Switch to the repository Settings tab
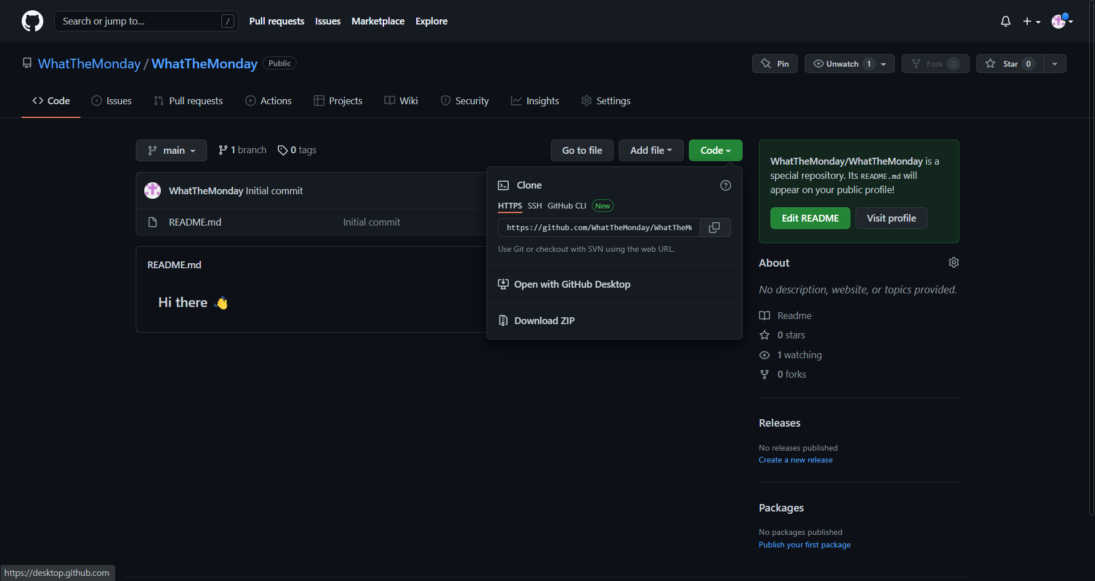The height and width of the screenshot is (581, 1095). coord(606,101)
